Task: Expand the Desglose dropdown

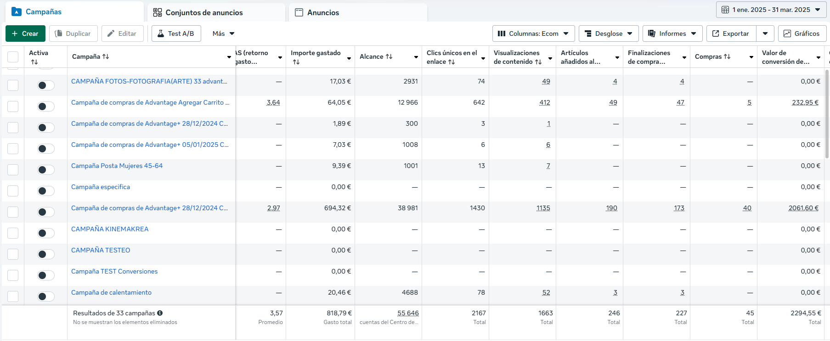Action: [608, 34]
